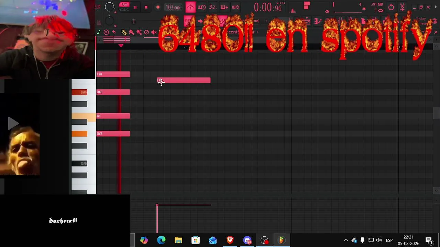Image resolution: width=440 pixels, height=247 pixels.
Task: Click the 291 MB memory readout
Action: pos(377,4)
